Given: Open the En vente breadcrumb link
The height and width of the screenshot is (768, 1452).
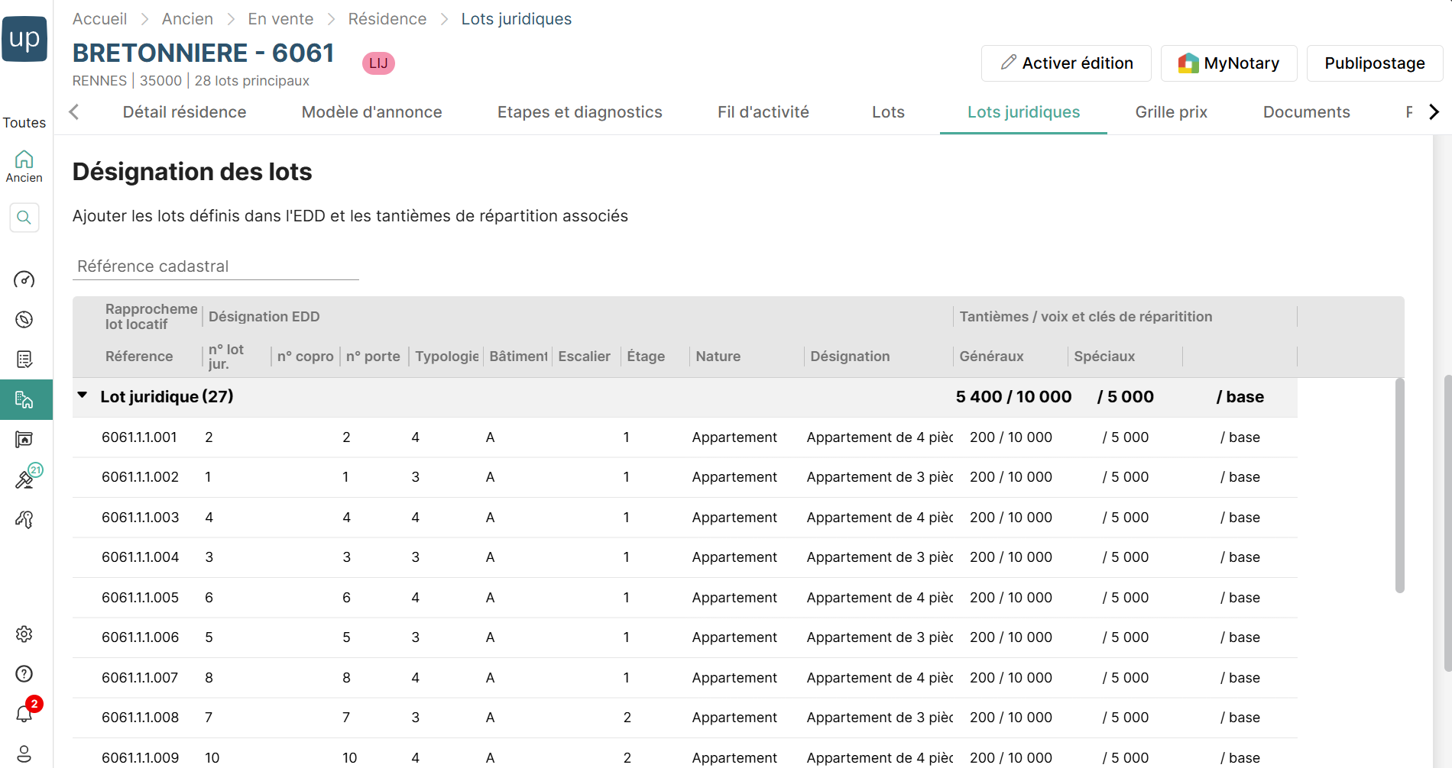Looking at the screenshot, I should click(280, 19).
